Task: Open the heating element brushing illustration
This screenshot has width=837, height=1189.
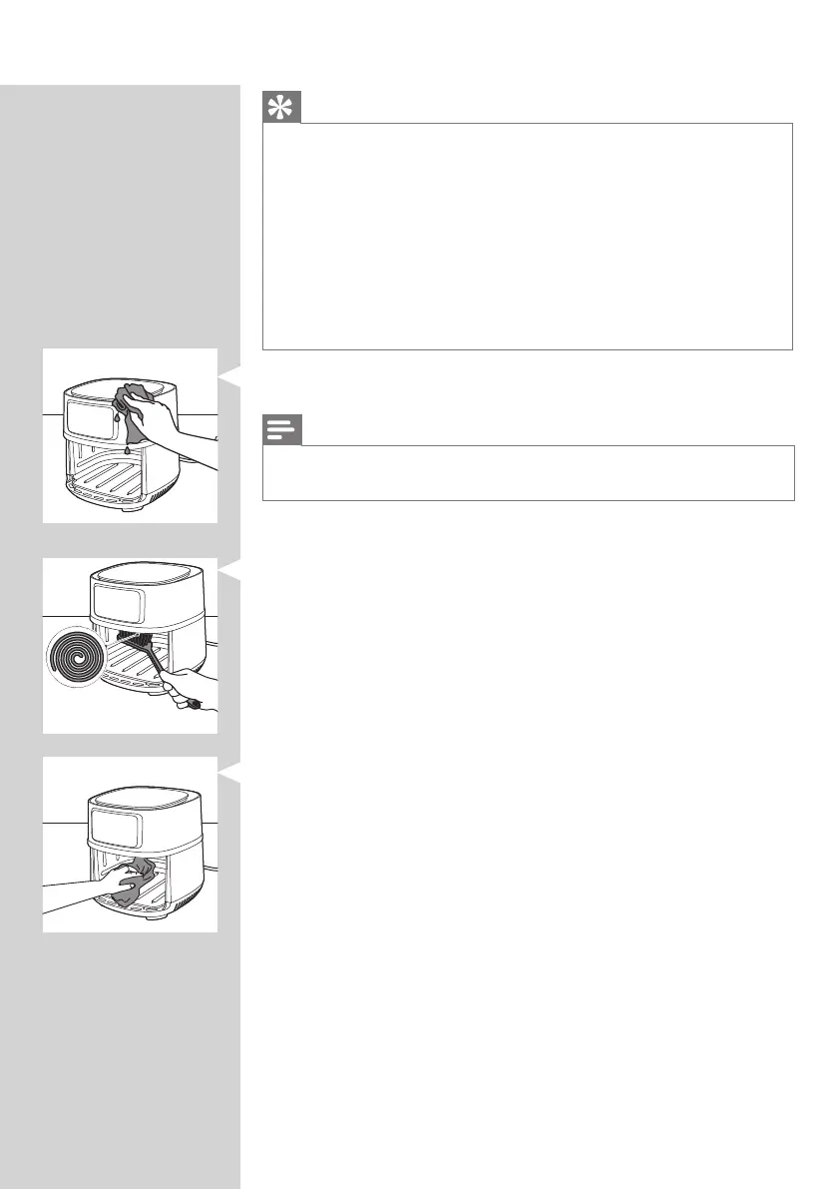Action: tap(131, 646)
